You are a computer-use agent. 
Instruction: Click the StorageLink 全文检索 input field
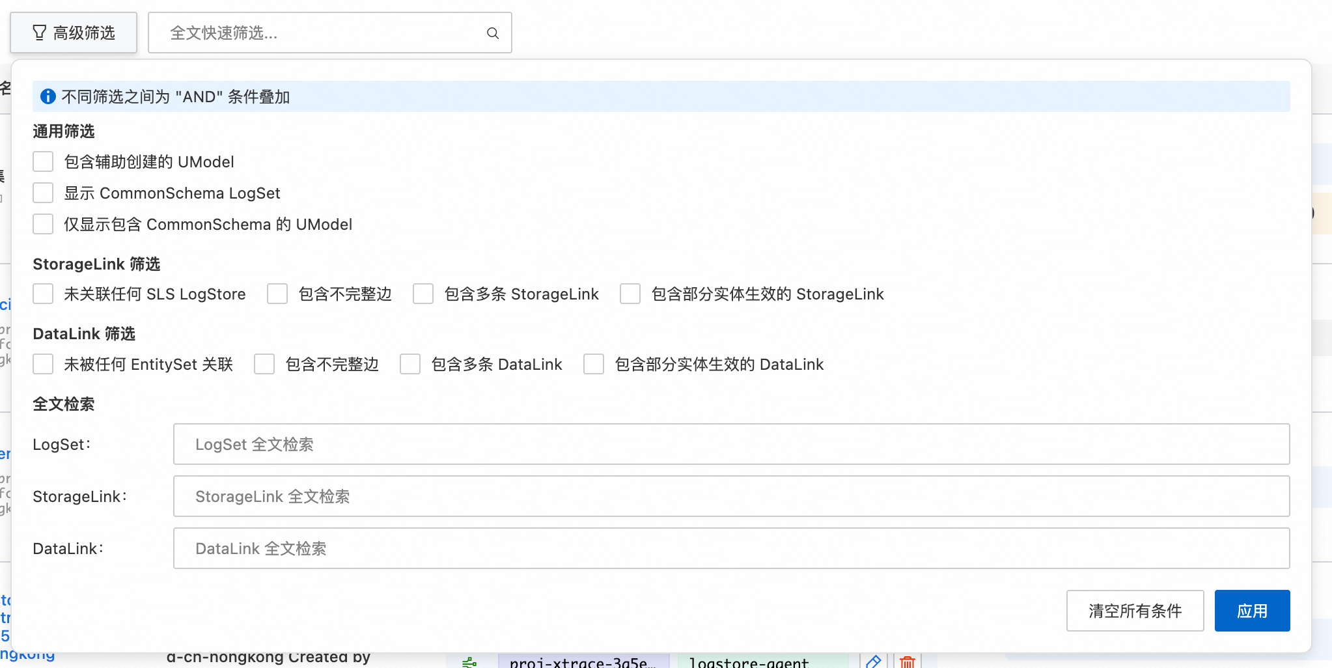[732, 496]
